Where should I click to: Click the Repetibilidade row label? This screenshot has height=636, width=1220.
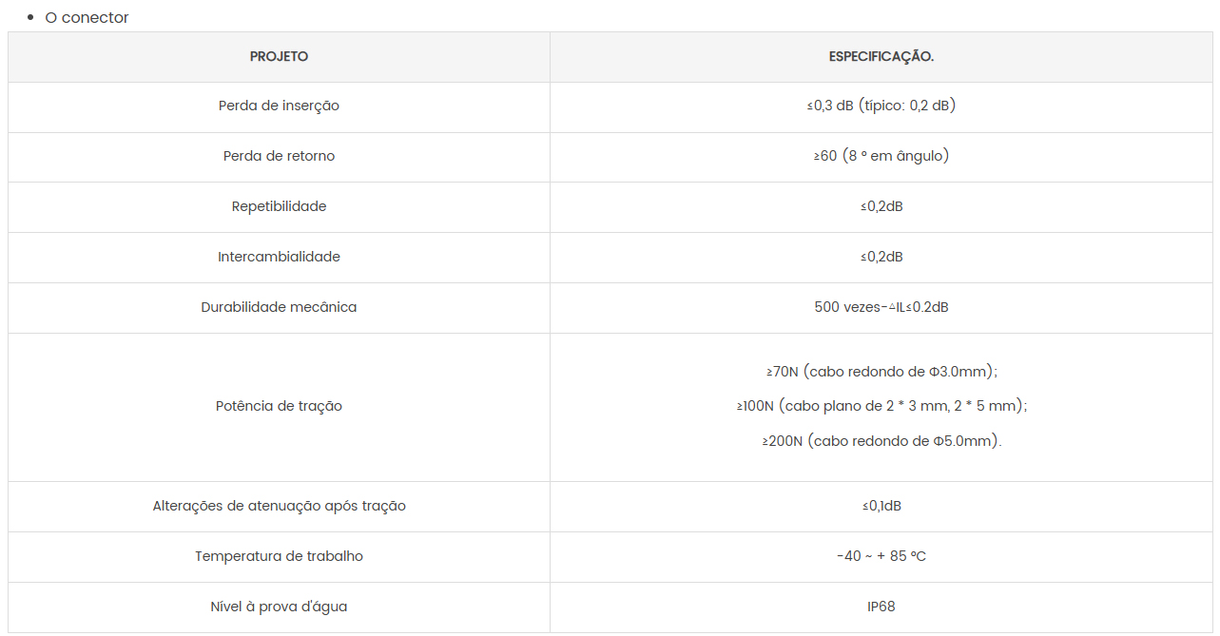click(279, 206)
